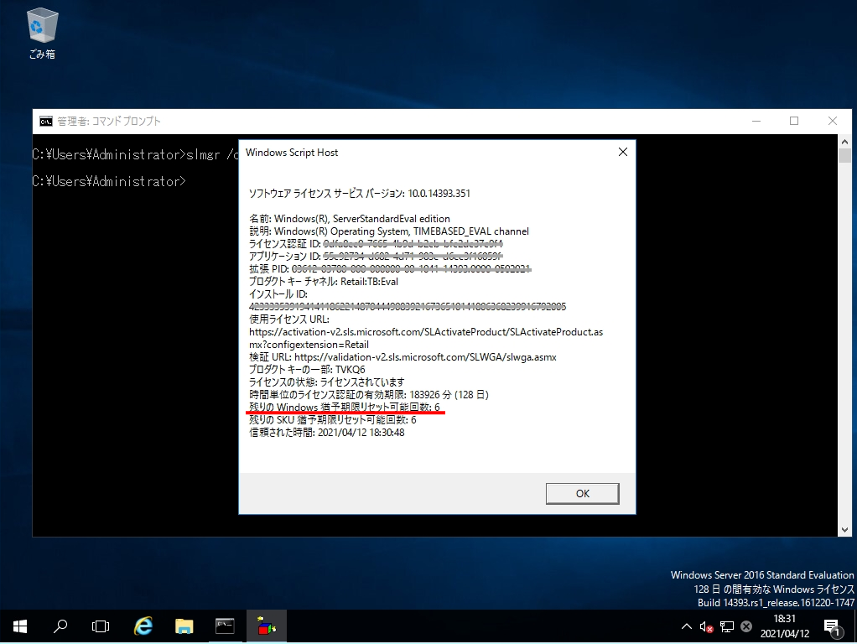857x644 pixels.
Task: Click the Show Desktop sliver at taskbar end
Action: (x=854, y=626)
